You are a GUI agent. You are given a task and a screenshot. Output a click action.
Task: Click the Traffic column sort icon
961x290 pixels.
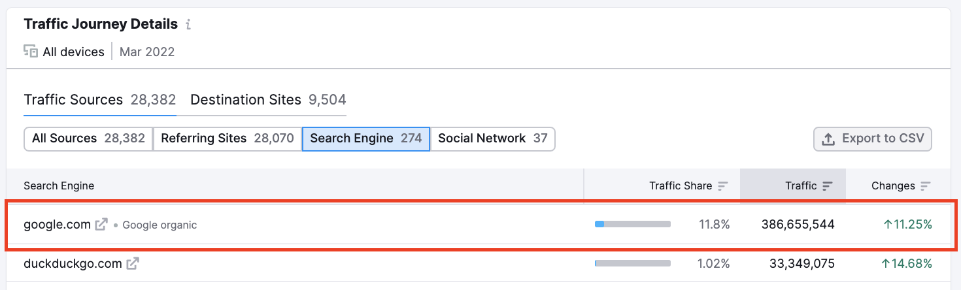[x=827, y=186]
